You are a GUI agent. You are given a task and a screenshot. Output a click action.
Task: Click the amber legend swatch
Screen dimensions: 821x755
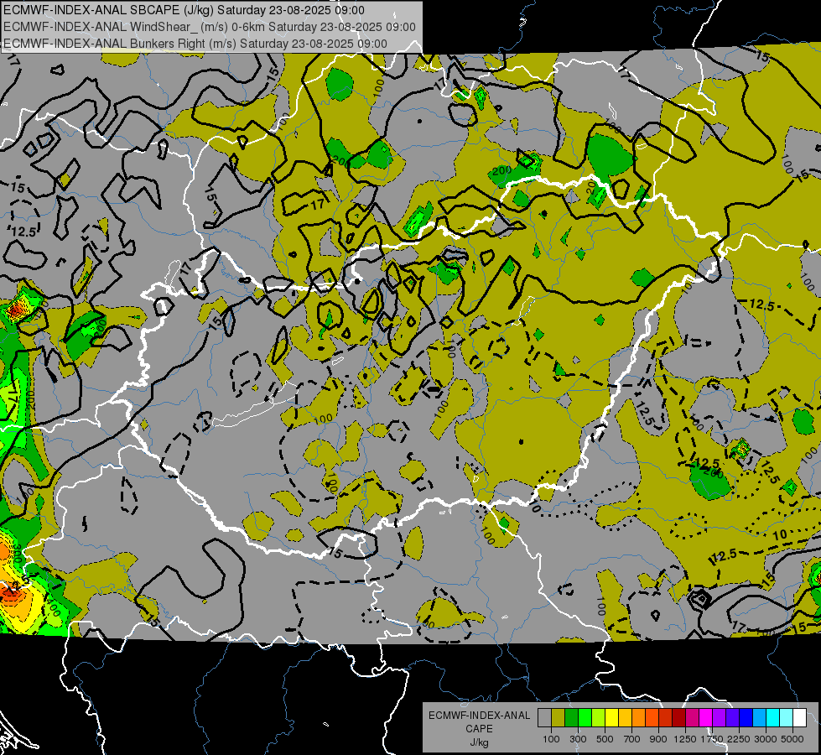pyautogui.click(x=625, y=718)
